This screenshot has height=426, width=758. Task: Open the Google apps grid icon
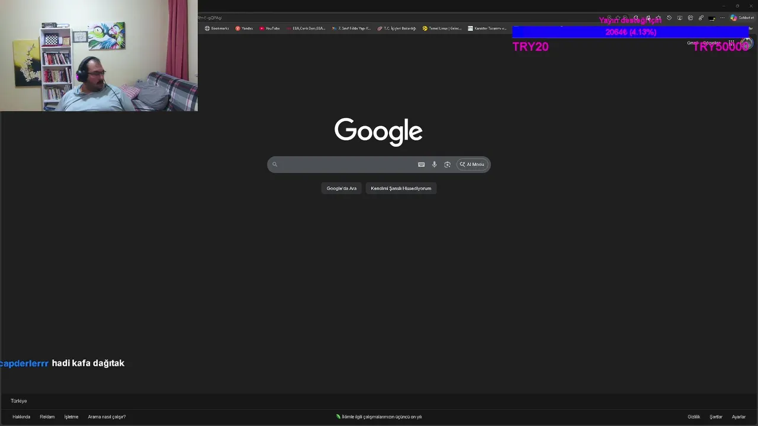(x=731, y=43)
